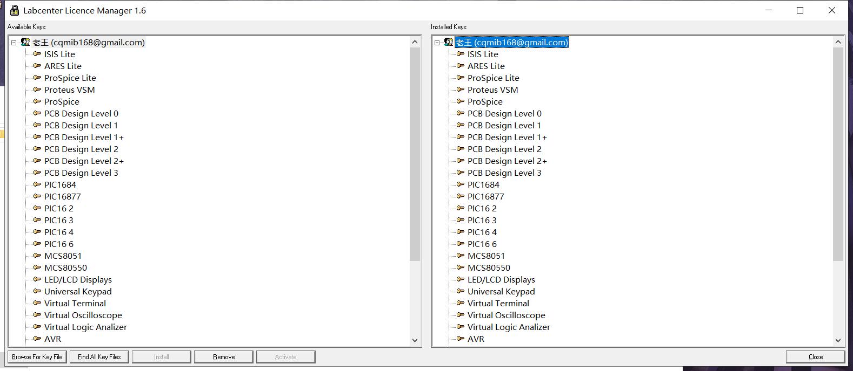Select LED/LCD Displays in Available Keys
The width and height of the screenshot is (853, 371).
(78, 279)
